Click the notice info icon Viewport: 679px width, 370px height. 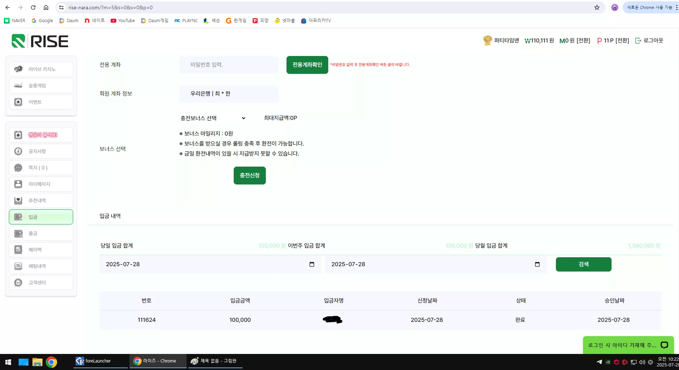pyautogui.click(x=18, y=151)
